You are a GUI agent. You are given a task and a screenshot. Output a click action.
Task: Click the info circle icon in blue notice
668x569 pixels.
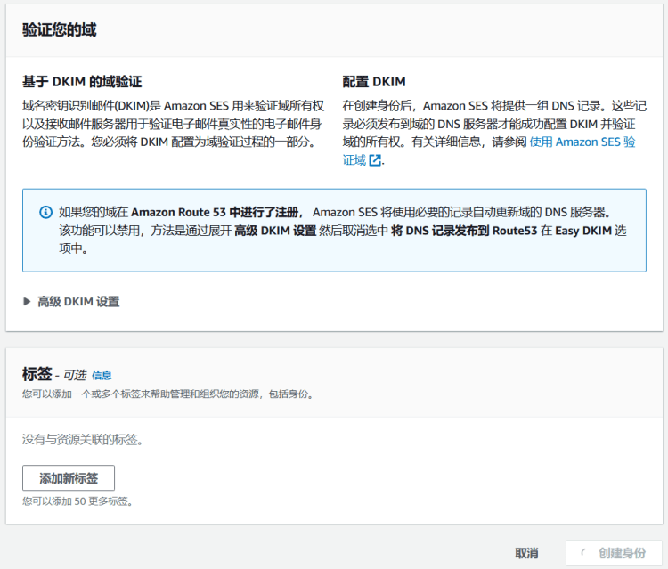[45, 213]
